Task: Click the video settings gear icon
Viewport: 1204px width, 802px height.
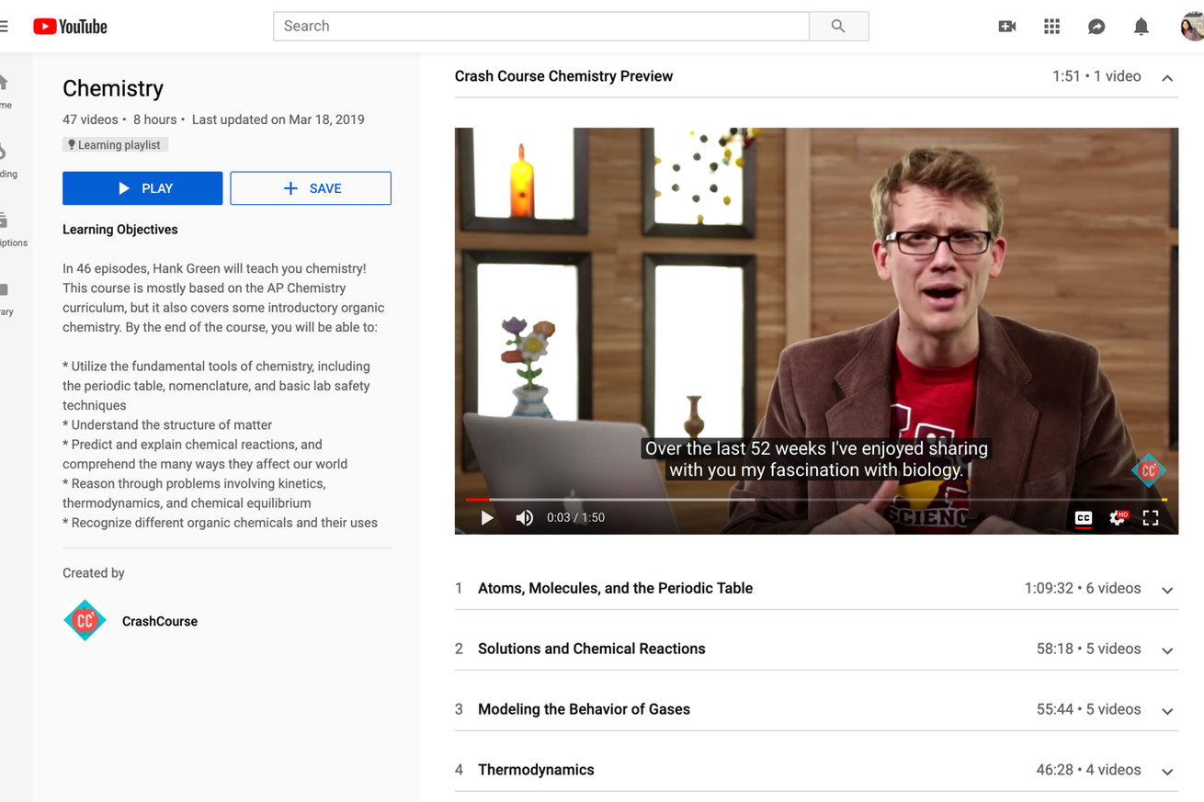Action: click(x=1118, y=518)
